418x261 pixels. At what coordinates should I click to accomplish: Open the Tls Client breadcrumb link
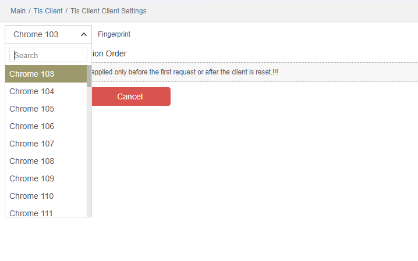[x=48, y=11]
